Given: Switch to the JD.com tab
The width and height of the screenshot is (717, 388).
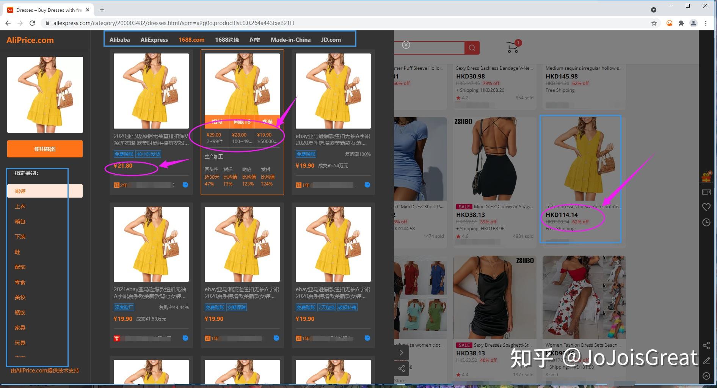Looking at the screenshot, I should [x=331, y=39].
